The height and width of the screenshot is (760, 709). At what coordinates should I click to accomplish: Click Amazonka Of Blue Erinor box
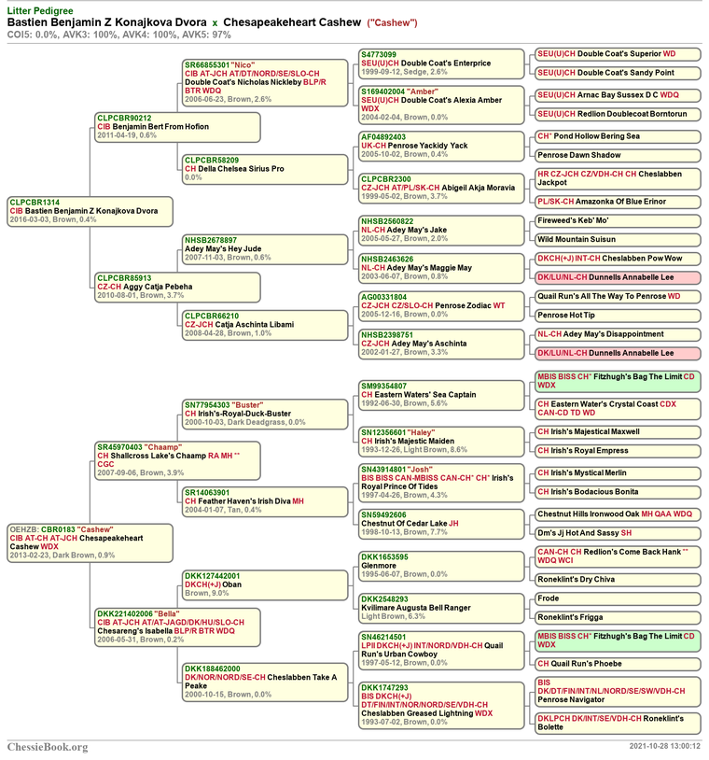[x=618, y=202]
